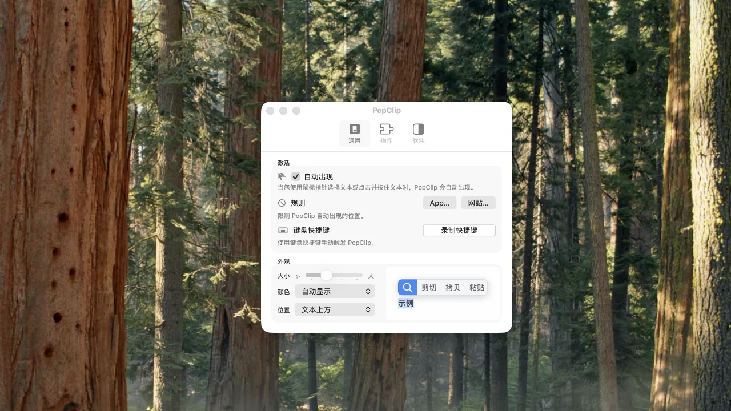This screenshot has height=411, width=731.
Task: Open the 软件 (Apps) tab icon
Action: tap(418, 133)
